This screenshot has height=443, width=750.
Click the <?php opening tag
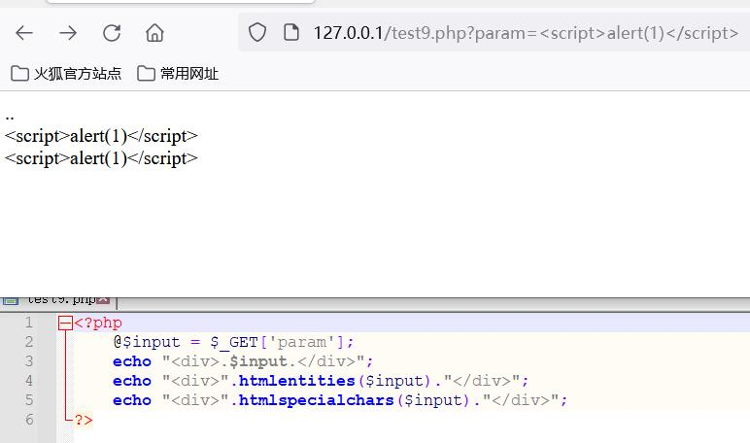[98, 323]
